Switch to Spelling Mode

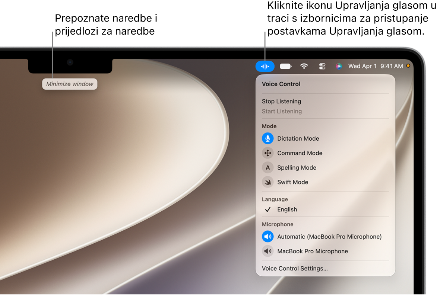point(297,167)
